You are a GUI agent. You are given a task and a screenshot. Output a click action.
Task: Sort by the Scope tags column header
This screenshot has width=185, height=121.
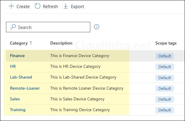pos(166,43)
